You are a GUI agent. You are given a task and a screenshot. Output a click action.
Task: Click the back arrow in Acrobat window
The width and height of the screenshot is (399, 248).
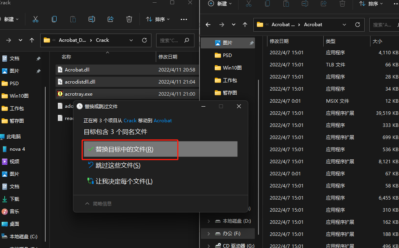pyautogui.click(x=208, y=25)
